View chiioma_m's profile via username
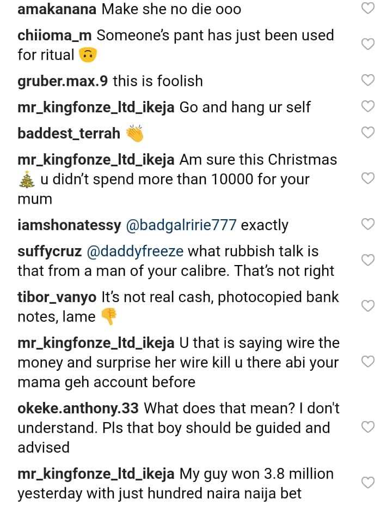This screenshot has height=505, width=387. point(54,35)
